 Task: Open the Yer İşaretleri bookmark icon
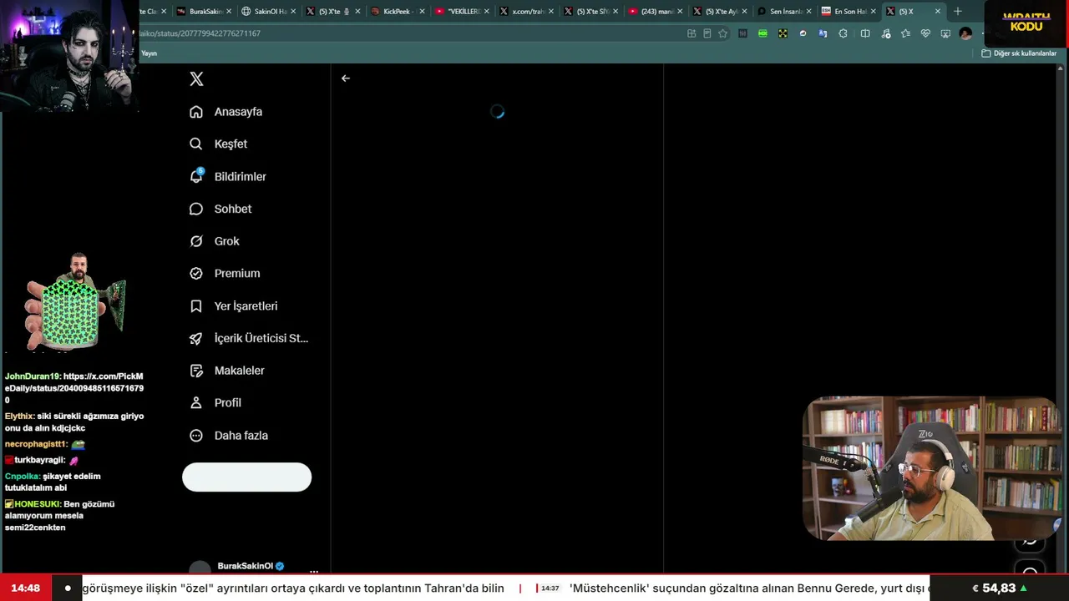pos(196,306)
